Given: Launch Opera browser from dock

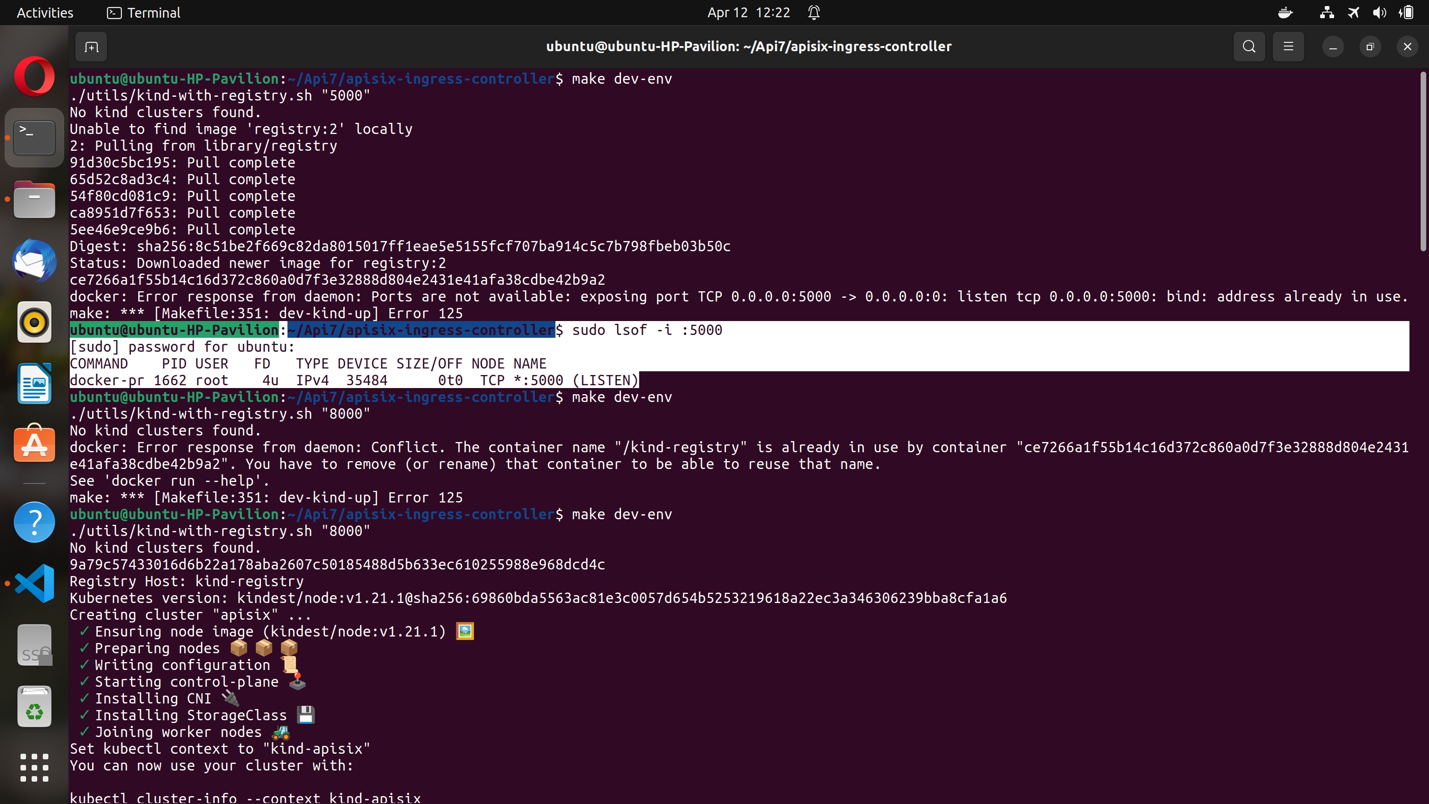Looking at the screenshot, I should coord(34,76).
